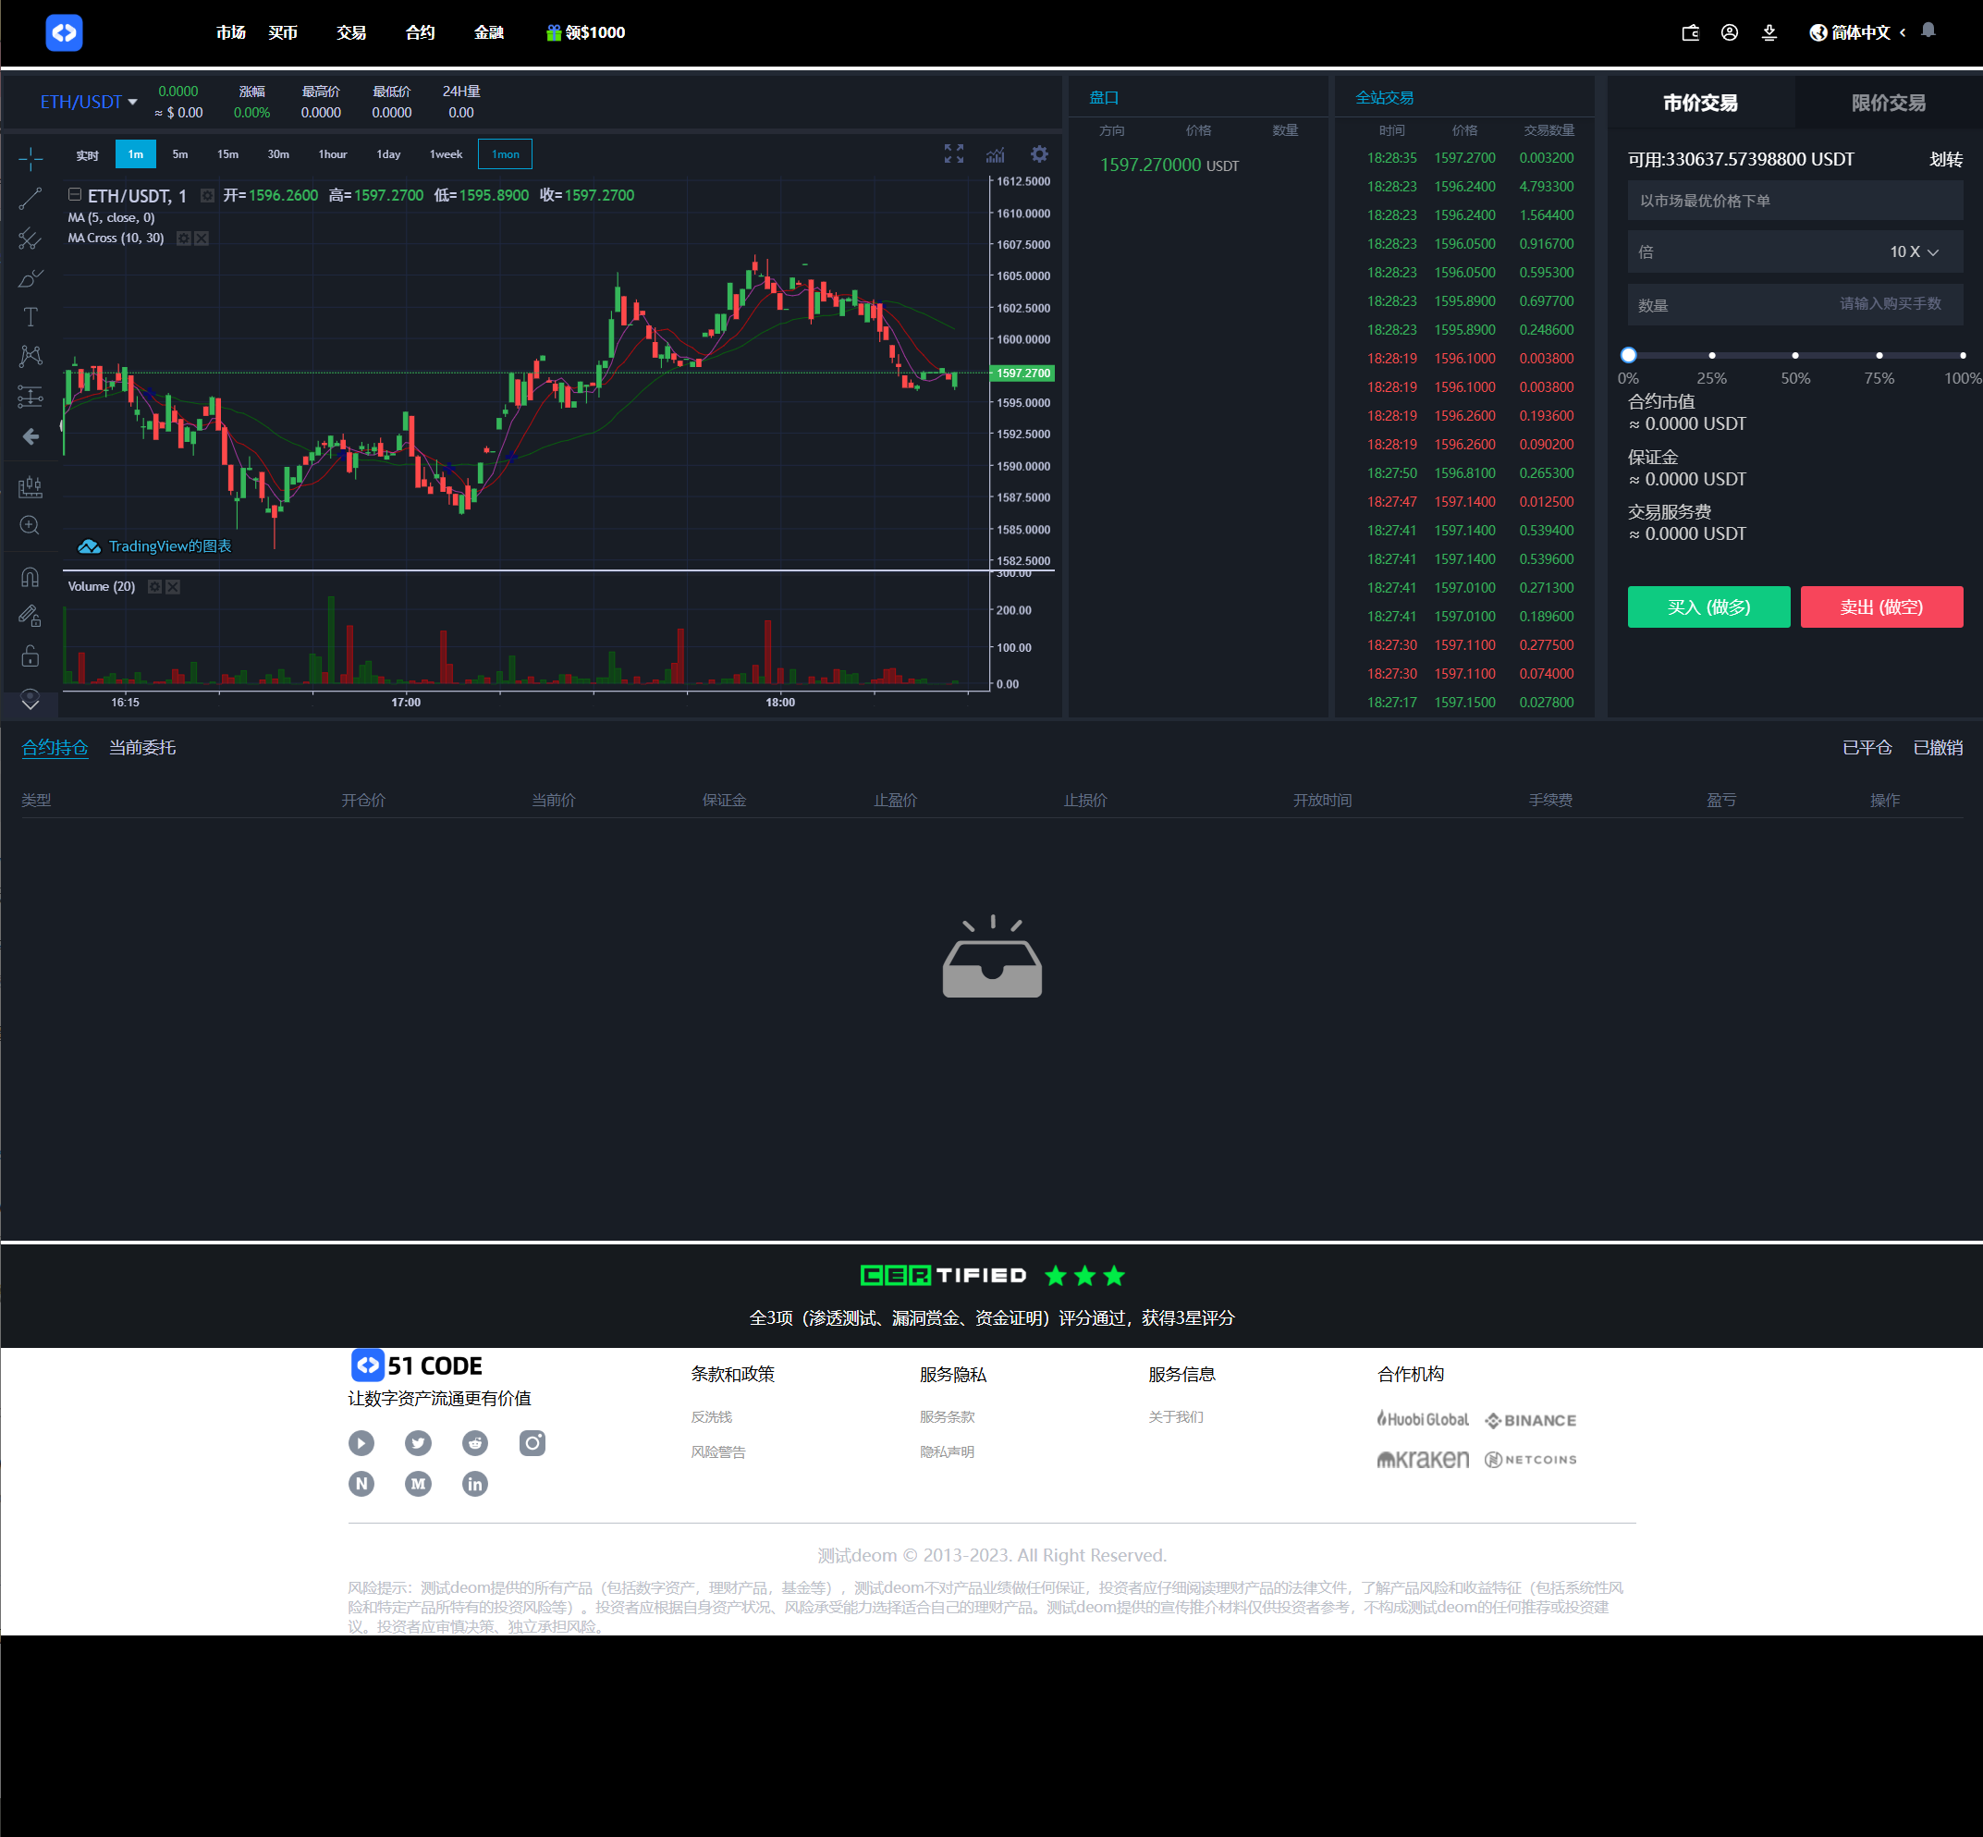
Task: Select the 1hour chart interval
Action: 332,154
